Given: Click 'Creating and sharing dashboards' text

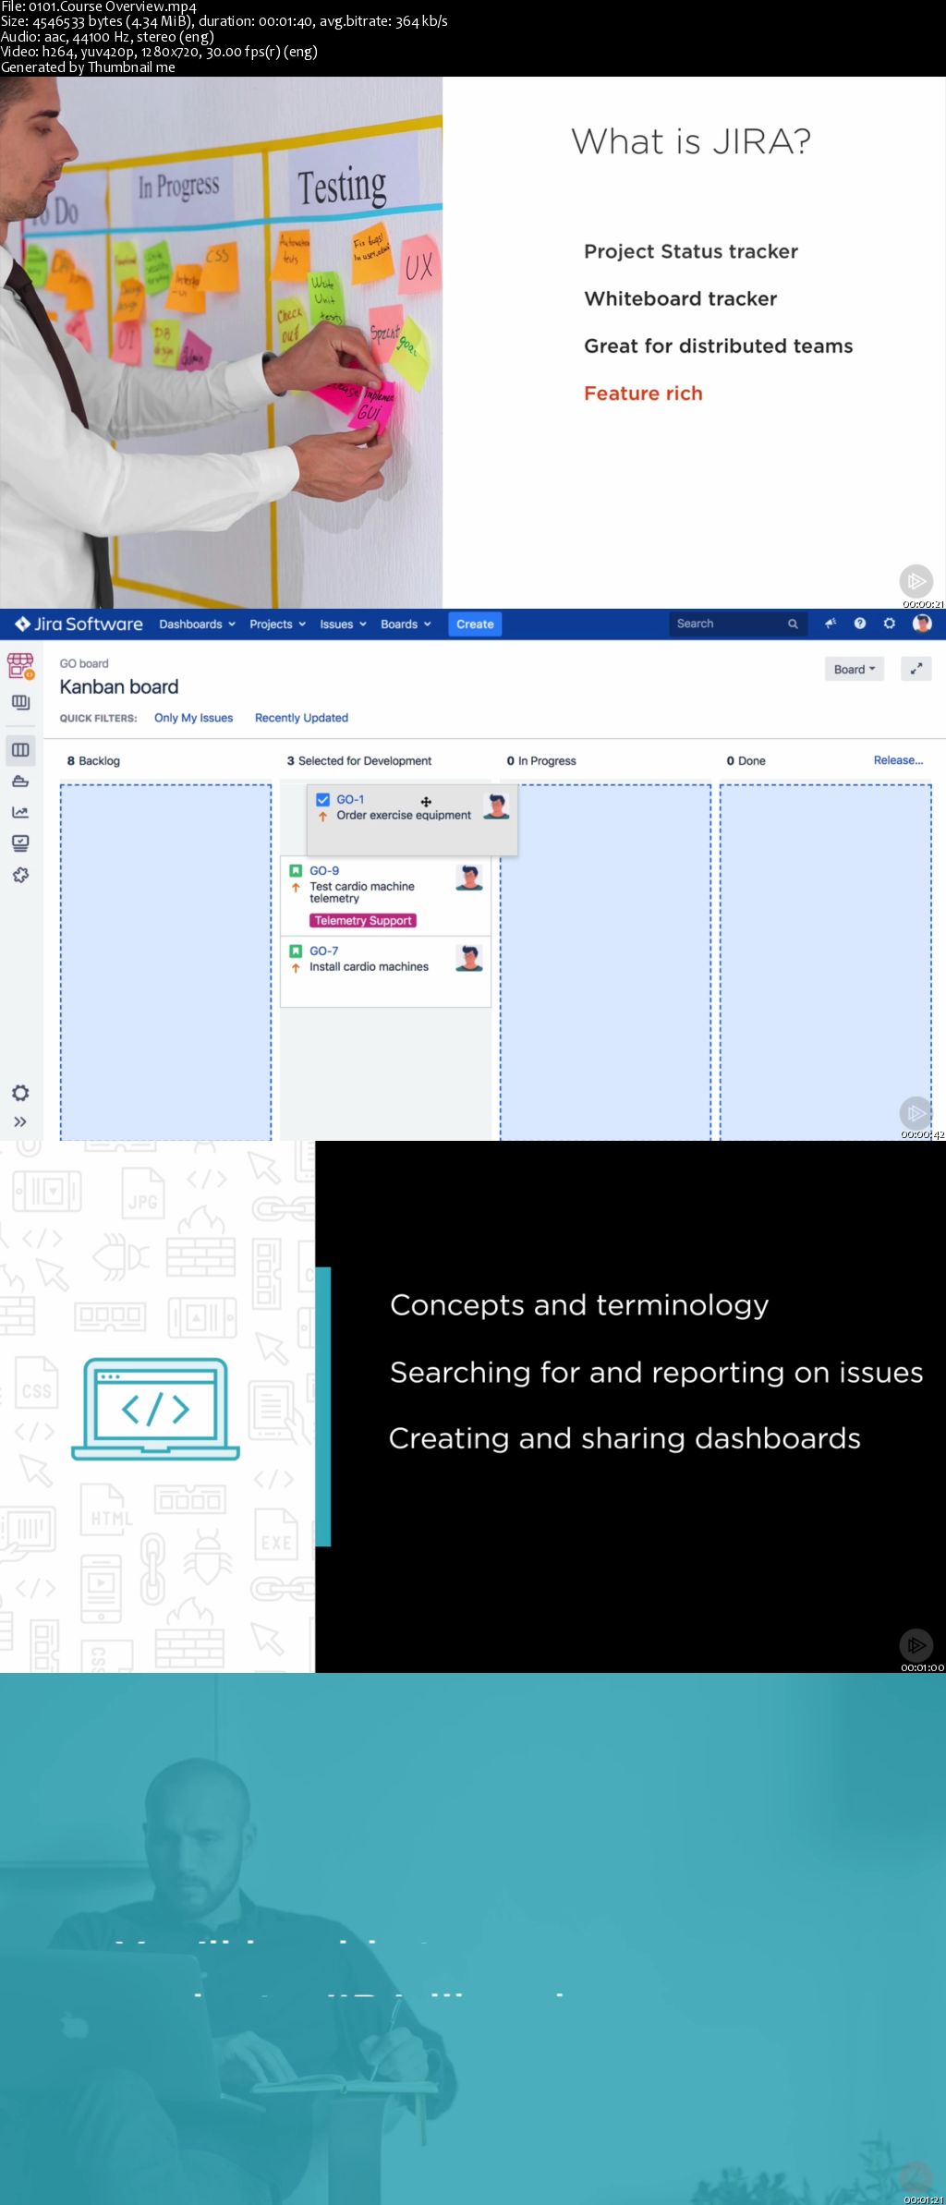Looking at the screenshot, I should pyautogui.click(x=625, y=1438).
